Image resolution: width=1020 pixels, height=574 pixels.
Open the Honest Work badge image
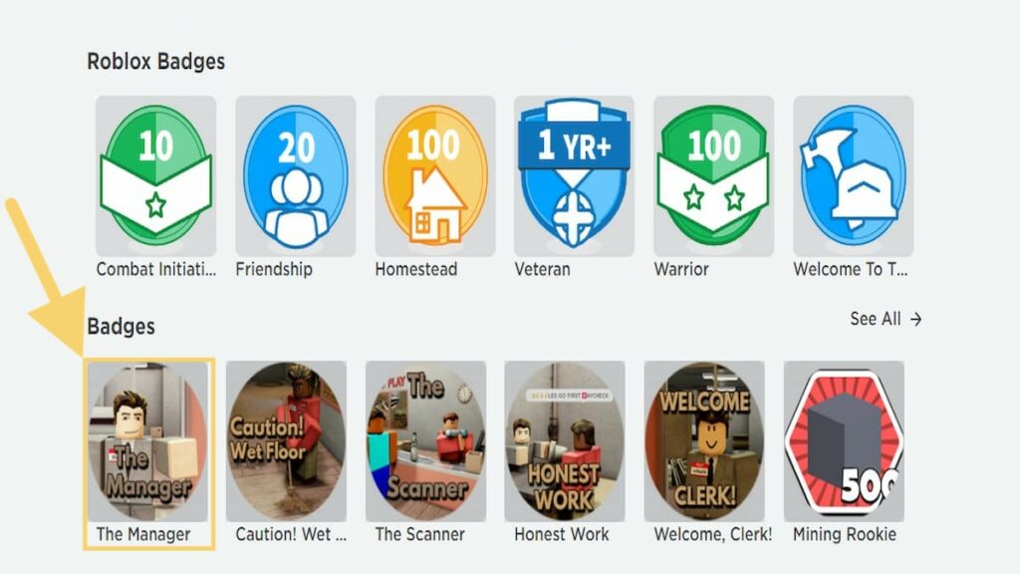click(x=565, y=441)
